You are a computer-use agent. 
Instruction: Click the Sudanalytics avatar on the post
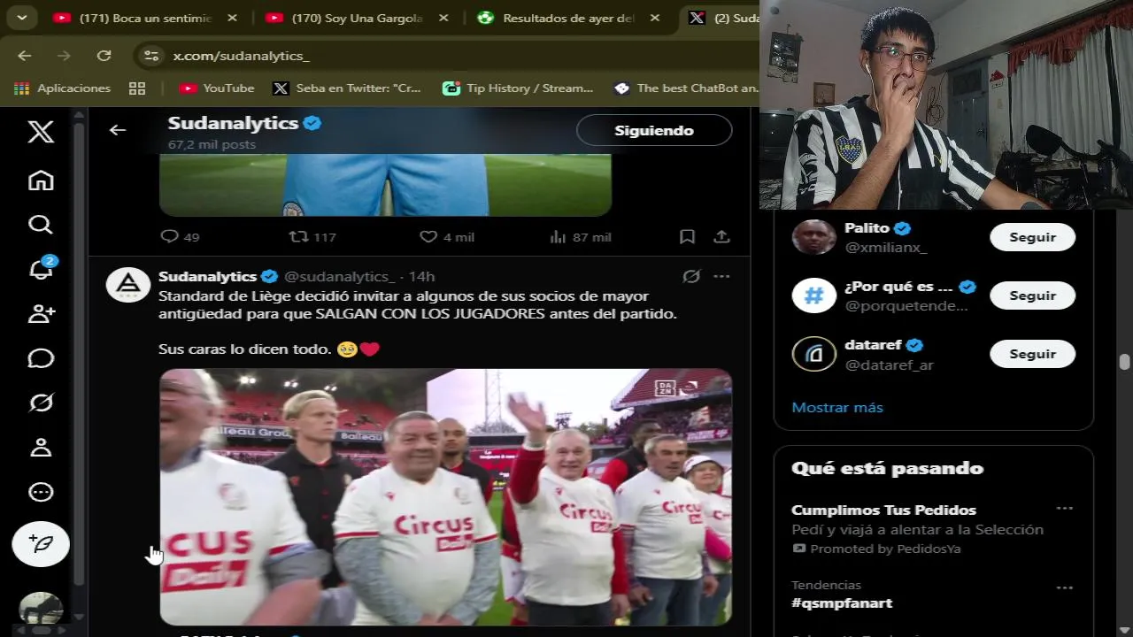pyautogui.click(x=128, y=285)
